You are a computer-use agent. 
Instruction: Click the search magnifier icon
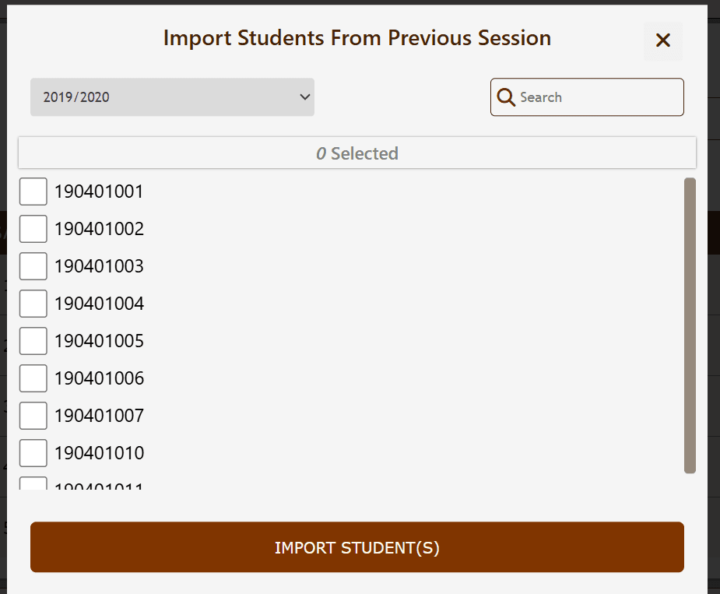506,97
